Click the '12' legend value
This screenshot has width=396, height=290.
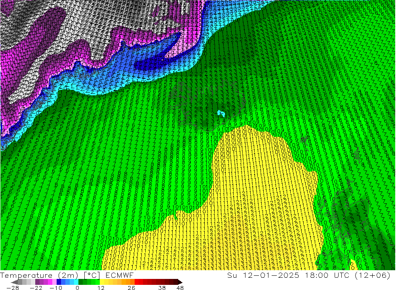(x=101, y=288)
